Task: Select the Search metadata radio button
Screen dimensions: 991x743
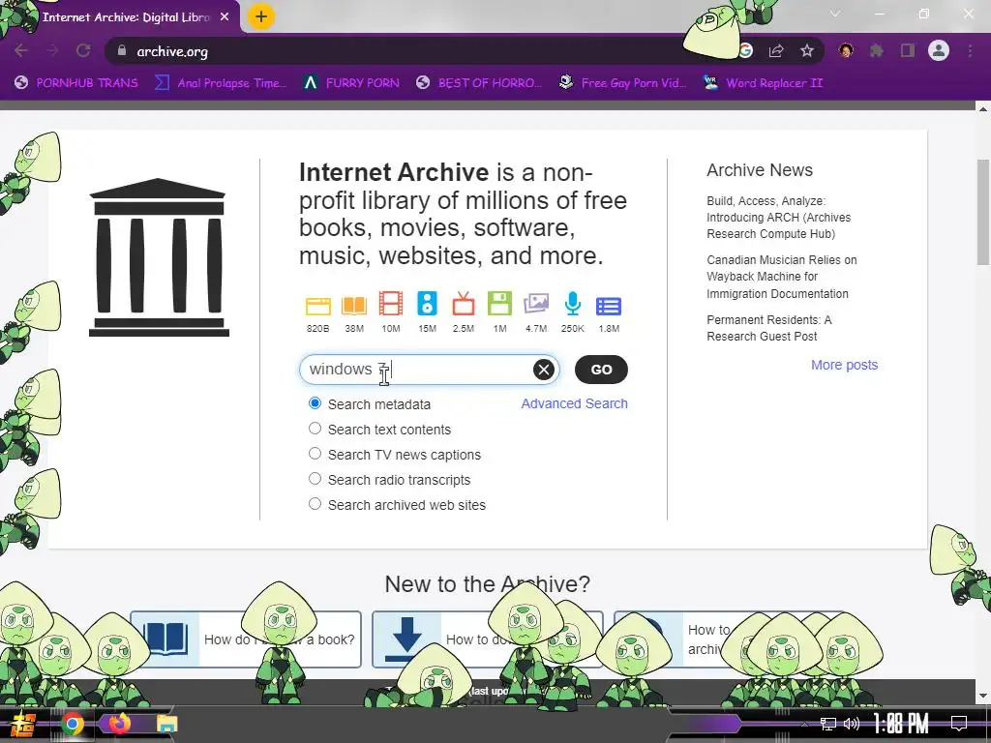Action: pyautogui.click(x=315, y=403)
